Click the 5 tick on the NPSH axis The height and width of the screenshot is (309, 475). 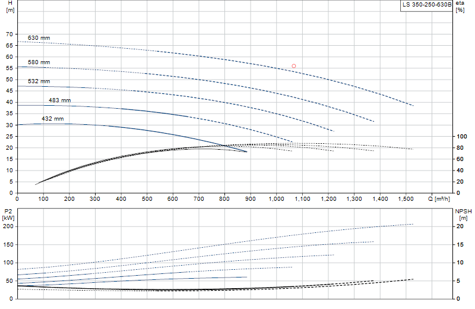(458, 281)
